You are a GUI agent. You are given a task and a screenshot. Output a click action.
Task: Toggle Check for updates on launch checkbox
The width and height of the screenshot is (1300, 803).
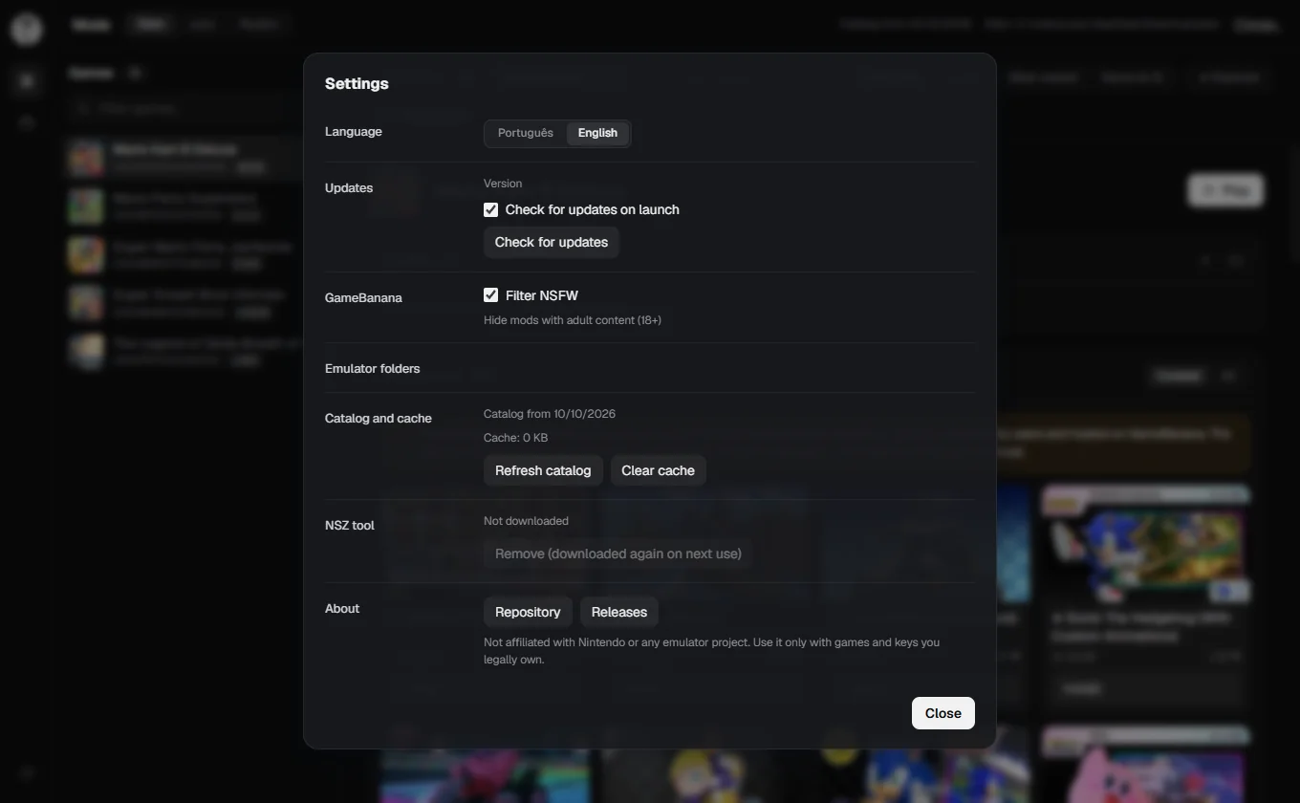490,209
